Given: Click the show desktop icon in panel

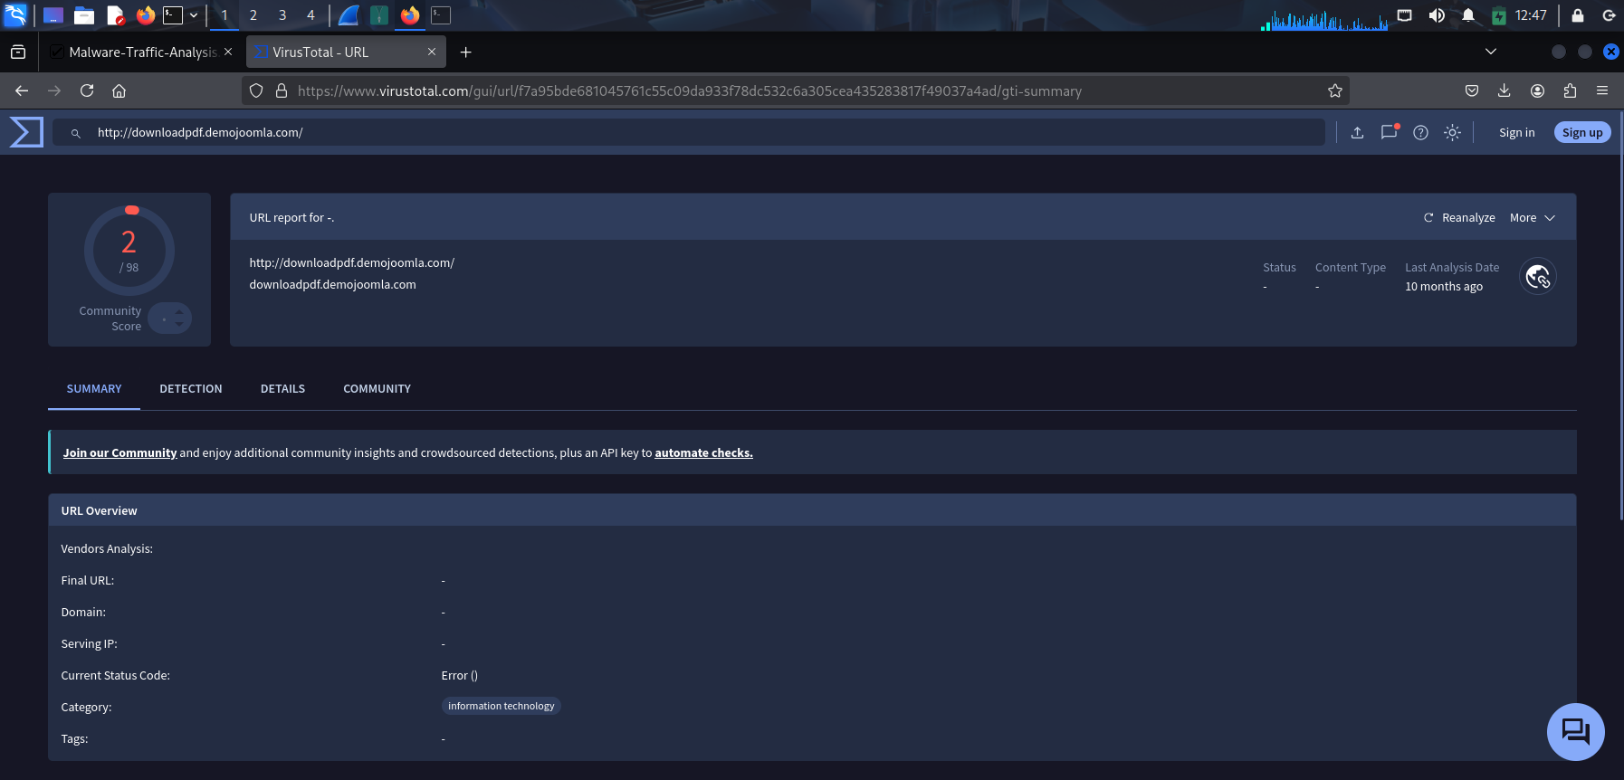Looking at the screenshot, I should click(x=53, y=15).
